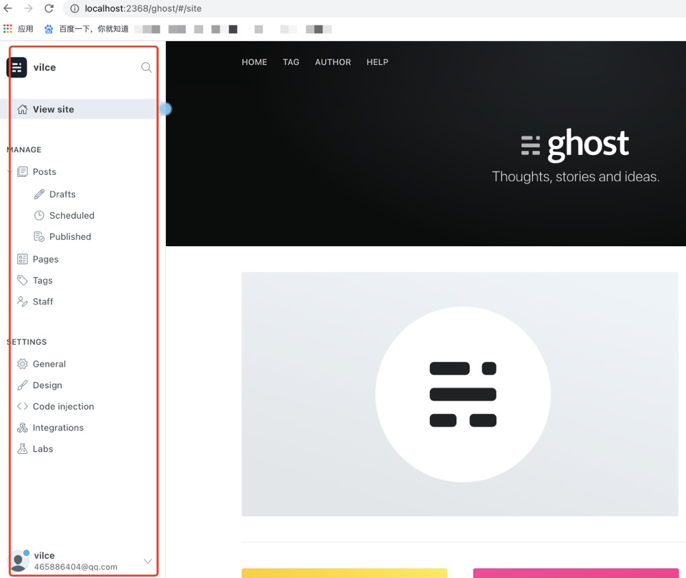The image size is (686, 578).
Task: Click the browser address bar showing localhost
Action: (137, 9)
